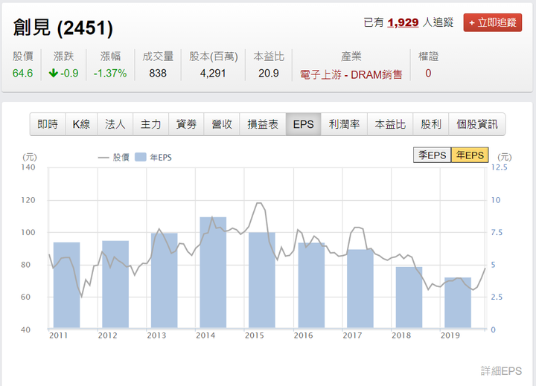Click the 創見 (2451) stock title
Image resolution: width=536 pixels, height=386 pixels.
pyautogui.click(x=63, y=28)
